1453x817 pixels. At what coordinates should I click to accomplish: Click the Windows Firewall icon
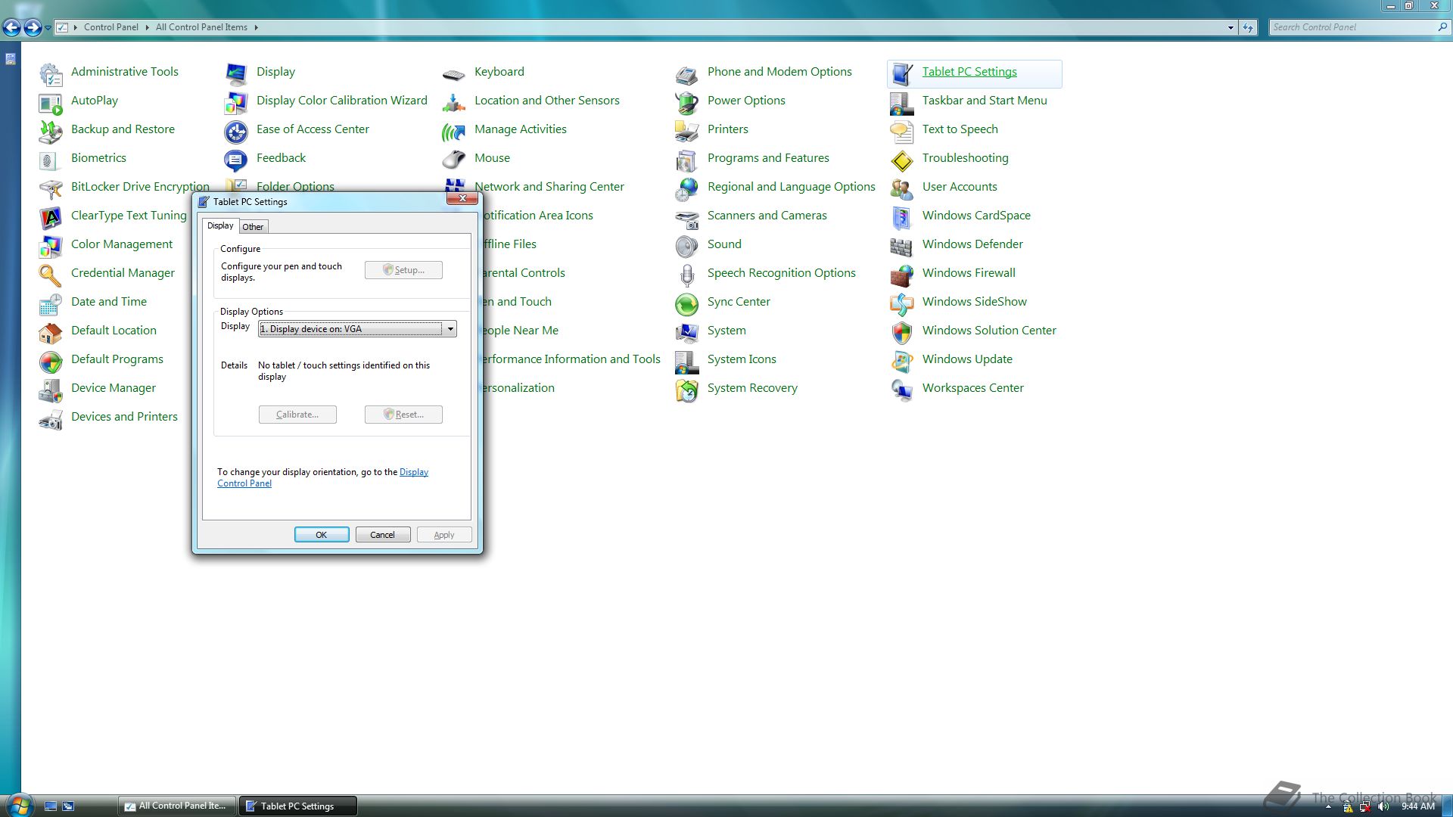pos(902,275)
